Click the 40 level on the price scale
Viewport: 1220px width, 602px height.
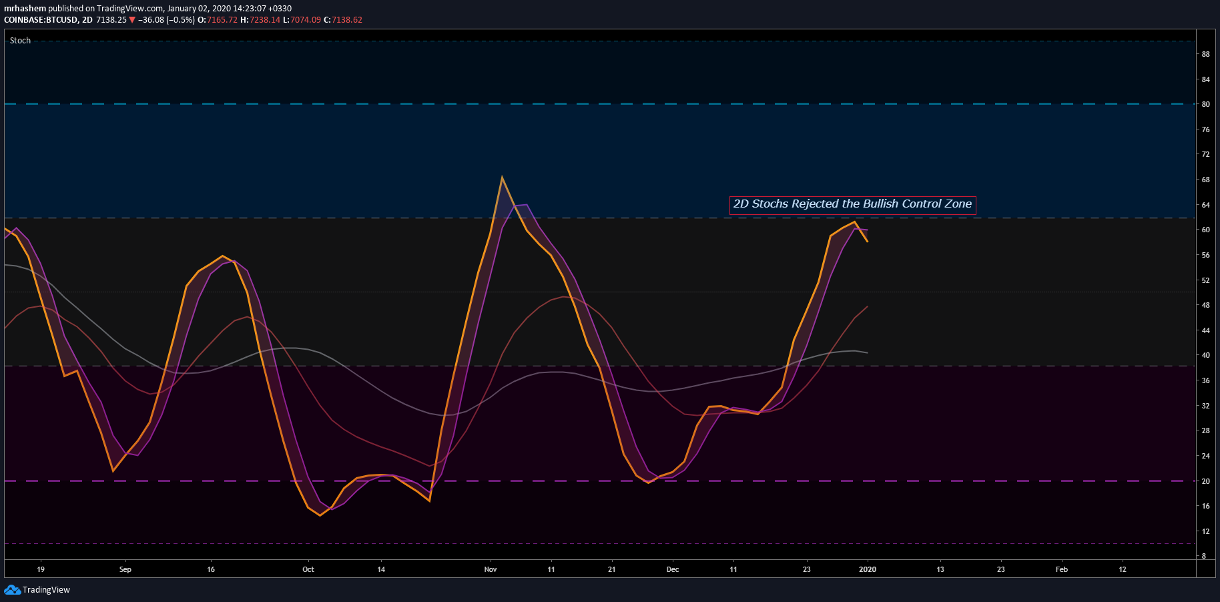pyautogui.click(x=1206, y=355)
